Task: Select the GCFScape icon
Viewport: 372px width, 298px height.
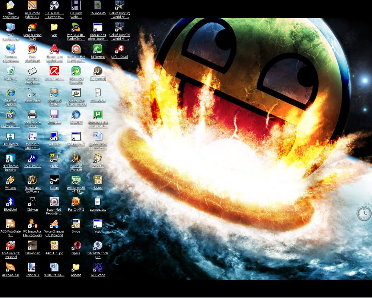Action: [98, 267]
